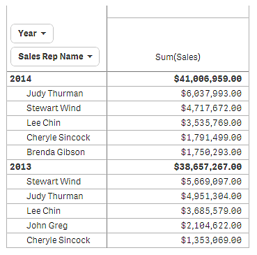
Task: Select Judy Thurman under 2014
Action: pyautogui.click(x=55, y=94)
